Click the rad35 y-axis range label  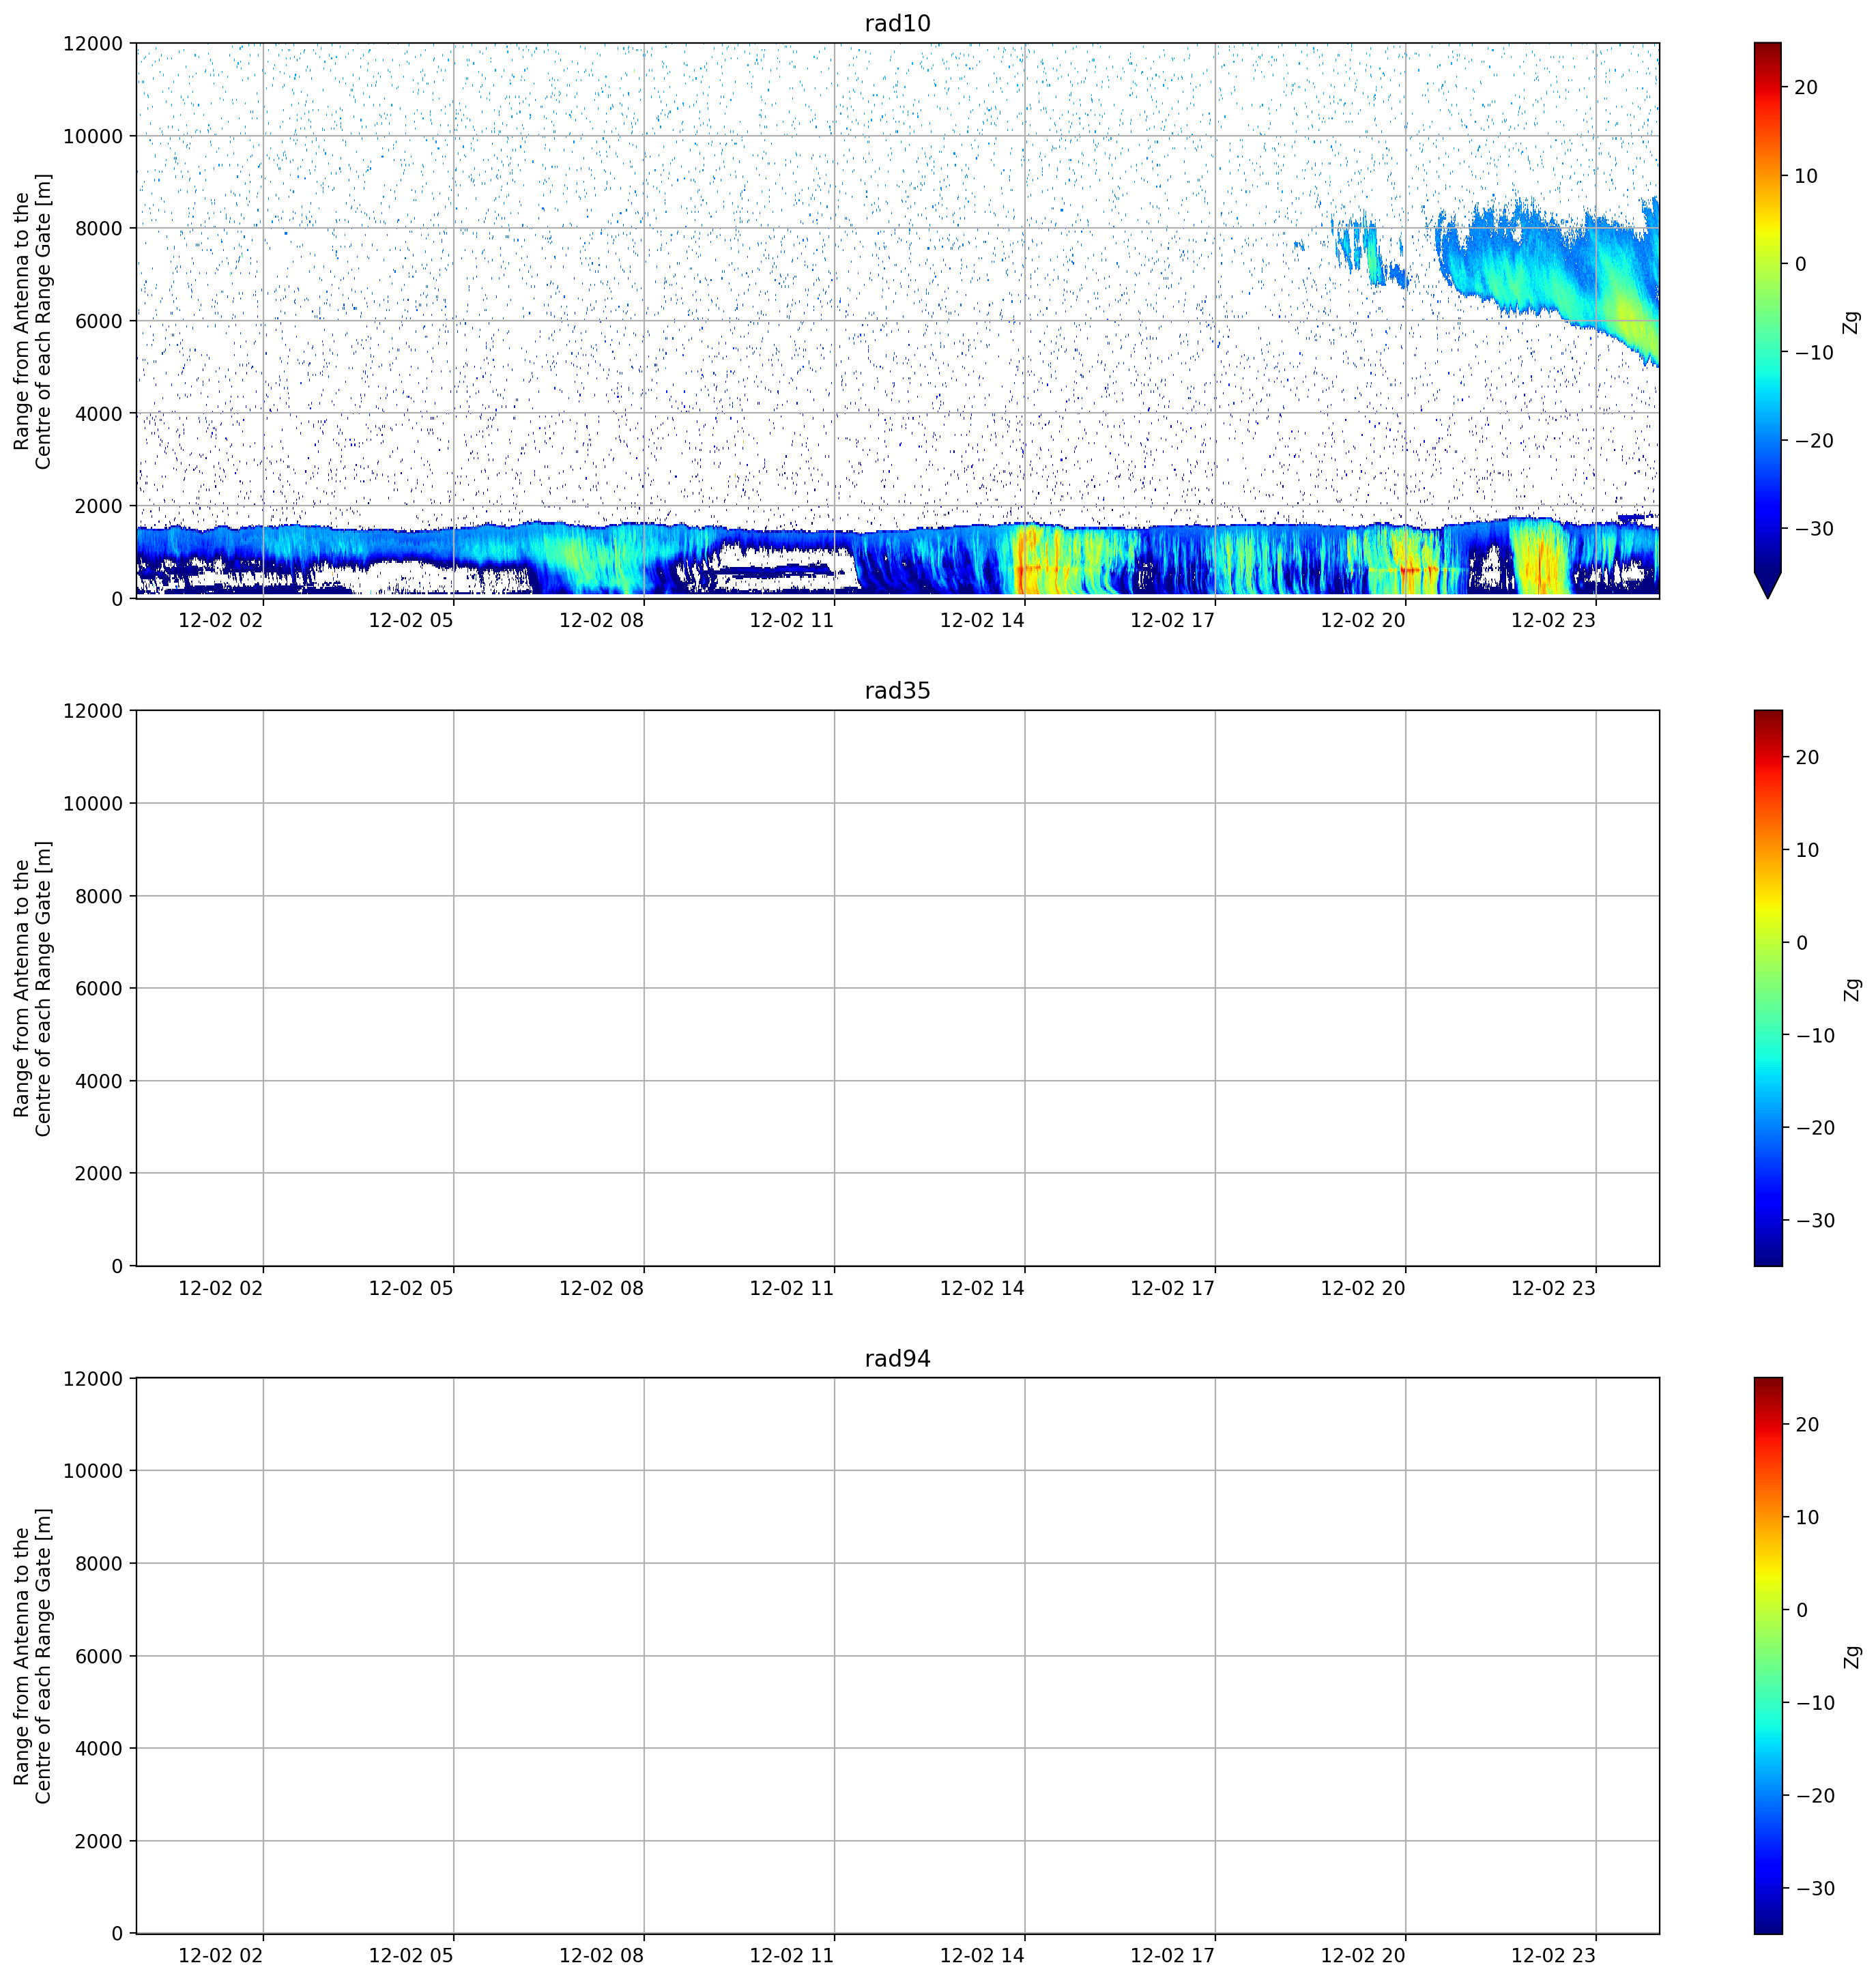32,988
